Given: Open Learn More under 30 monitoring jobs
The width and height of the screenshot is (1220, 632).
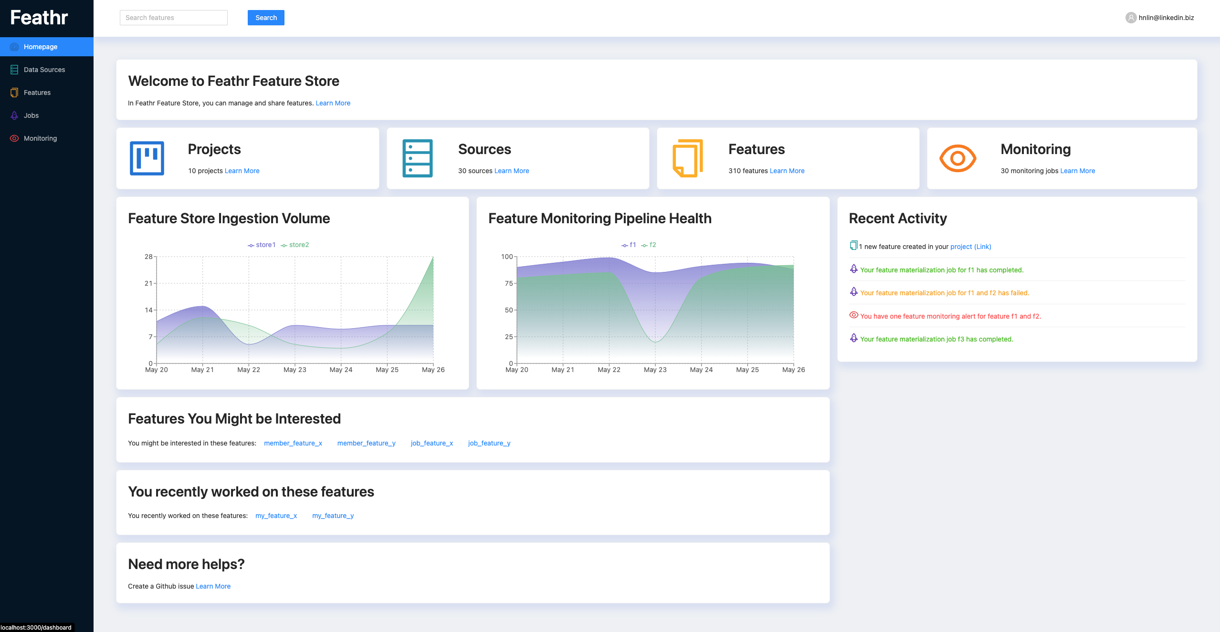Looking at the screenshot, I should [1078, 171].
